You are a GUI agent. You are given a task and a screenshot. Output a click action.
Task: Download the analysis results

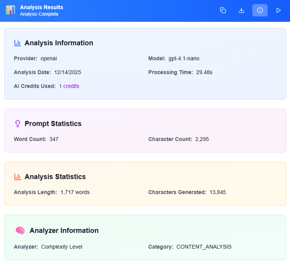point(241,10)
